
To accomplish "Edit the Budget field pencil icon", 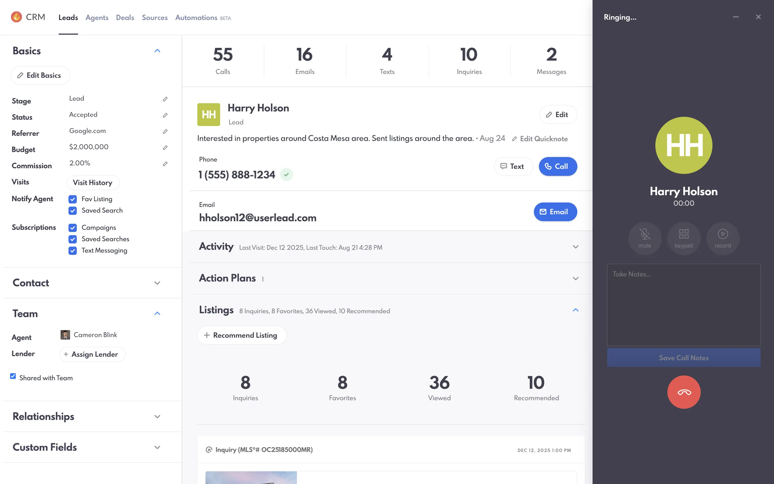I will (x=165, y=147).
